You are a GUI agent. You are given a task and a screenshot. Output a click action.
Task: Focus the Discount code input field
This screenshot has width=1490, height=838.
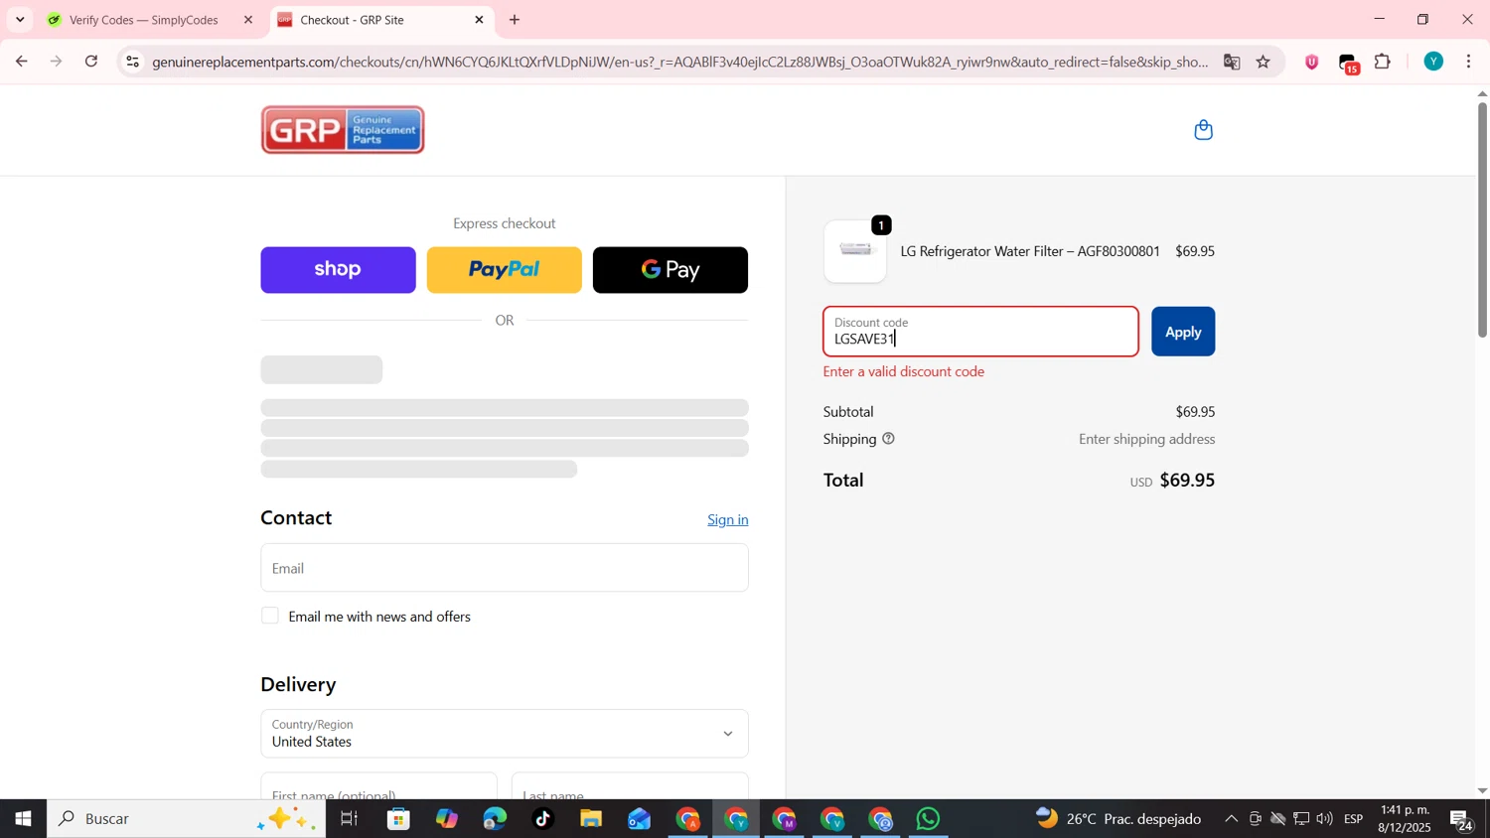(980, 332)
